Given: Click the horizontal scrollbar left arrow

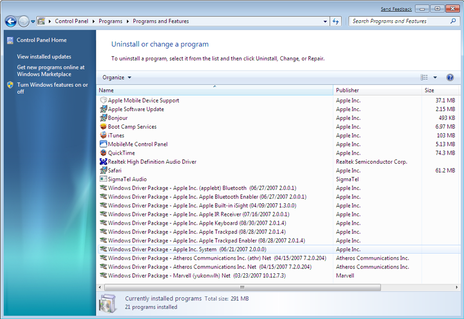Looking at the screenshot, I should click(100, 287).
